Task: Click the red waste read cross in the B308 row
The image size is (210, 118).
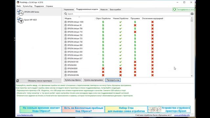Action: pyautogui.click(x=120, y=72)
